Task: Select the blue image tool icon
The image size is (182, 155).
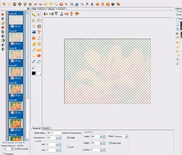Action: 34,32
